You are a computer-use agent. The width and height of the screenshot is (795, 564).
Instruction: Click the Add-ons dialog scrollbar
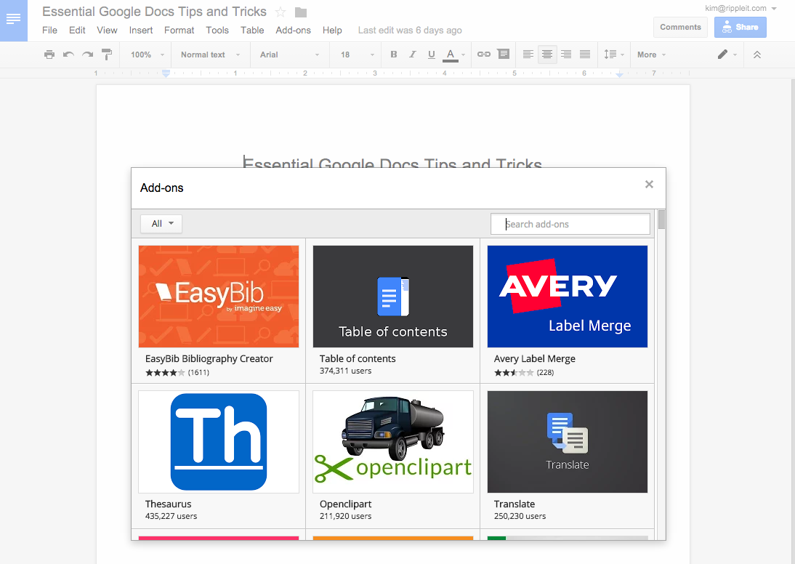[662, 220]
